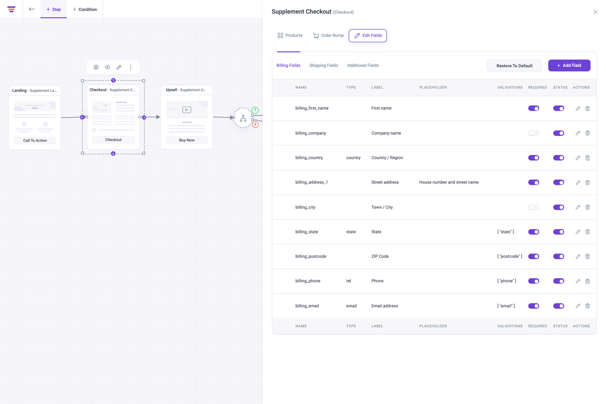Select the conditional split node icon
606x404 pixels.
pyautogui.click(x=243, y=118)
